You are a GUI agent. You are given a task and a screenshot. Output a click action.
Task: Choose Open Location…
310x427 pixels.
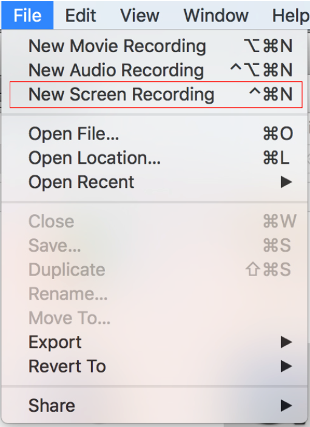point(155,158)
